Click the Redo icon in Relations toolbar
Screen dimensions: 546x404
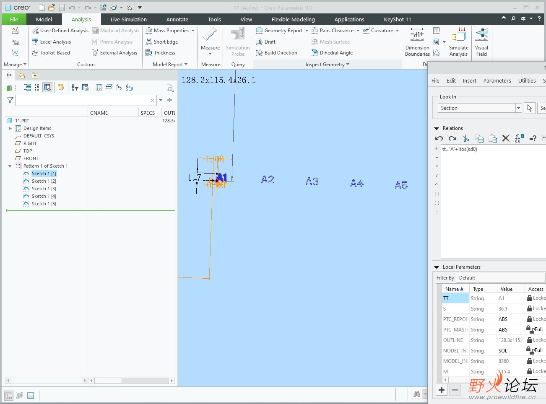(x=452, y=138)
